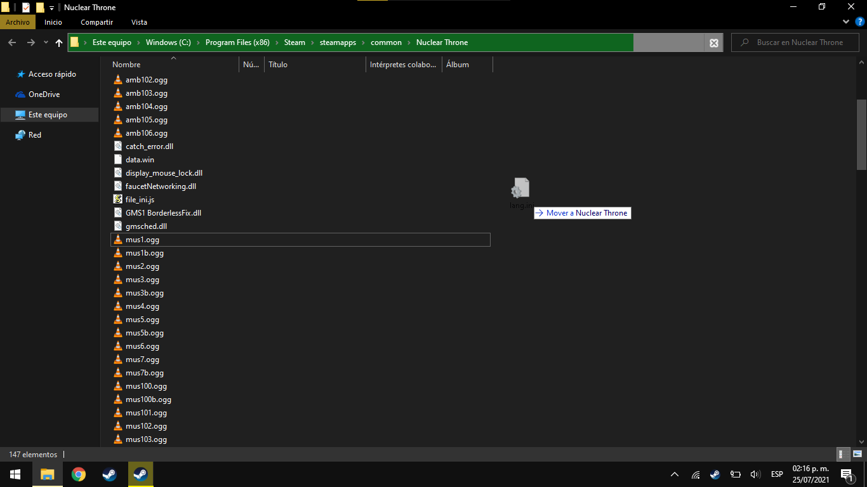Viewport: 867px width, 487px height.
Task: Sort by the Título column header
Action: click(315, 65)
